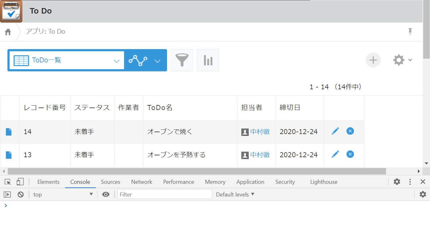Open 中村徹 user link in row 13
The height and width of the screenshot is (244, 430).
point(260,155)
